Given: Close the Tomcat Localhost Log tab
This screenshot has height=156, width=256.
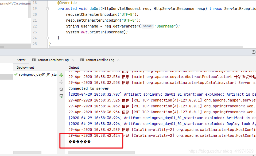Looking at the screenshot, I should pyautogui.click(x=73, y=60).
